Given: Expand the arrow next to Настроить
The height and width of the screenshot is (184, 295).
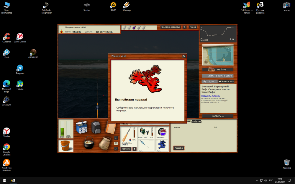Looking at the screenshot, I should click(x=135, y=149).
